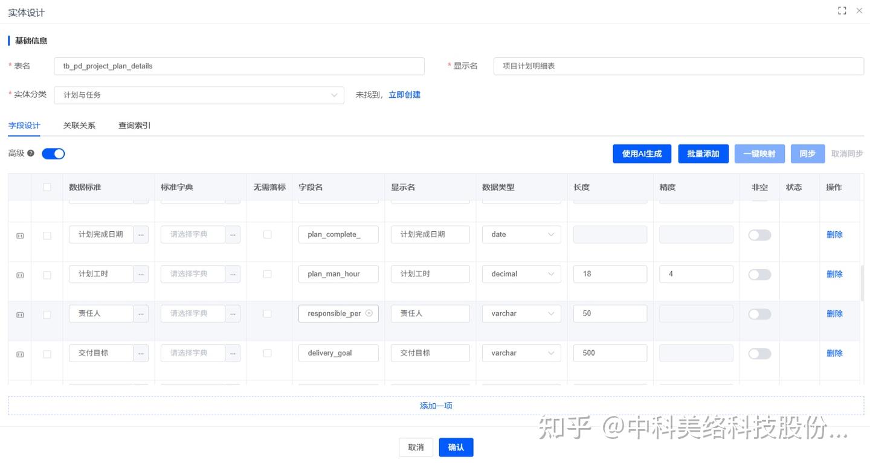Select the 计划工时 row checkbox

pyautogui.click(x=47, y=275)
